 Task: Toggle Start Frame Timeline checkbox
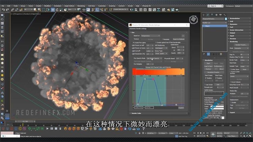pyautogui.click(x=205, y=78)
